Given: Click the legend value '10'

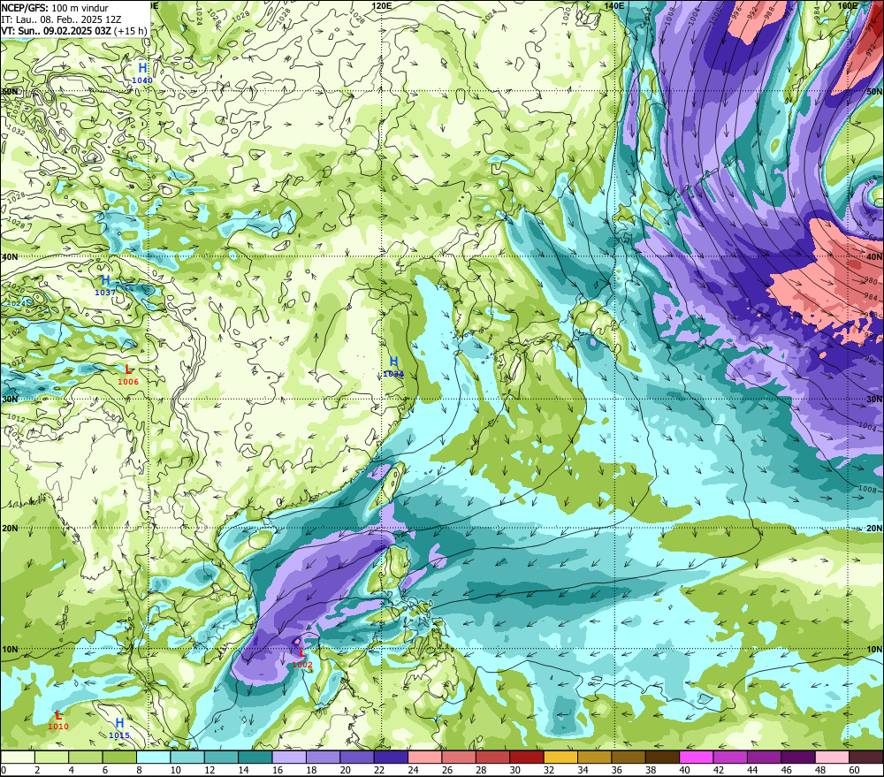Looking at the screenshot, I should (175, 770).
